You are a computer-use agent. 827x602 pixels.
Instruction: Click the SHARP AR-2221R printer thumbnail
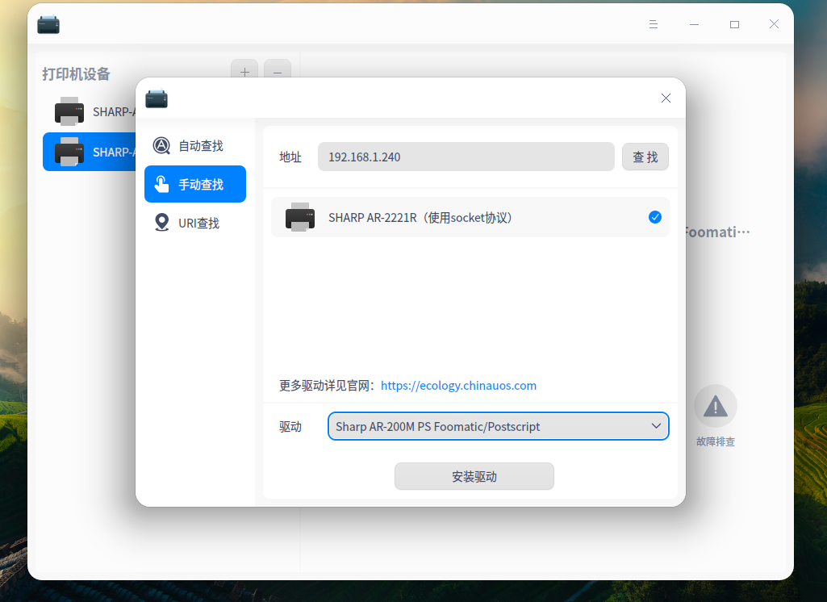coord(300,216)
